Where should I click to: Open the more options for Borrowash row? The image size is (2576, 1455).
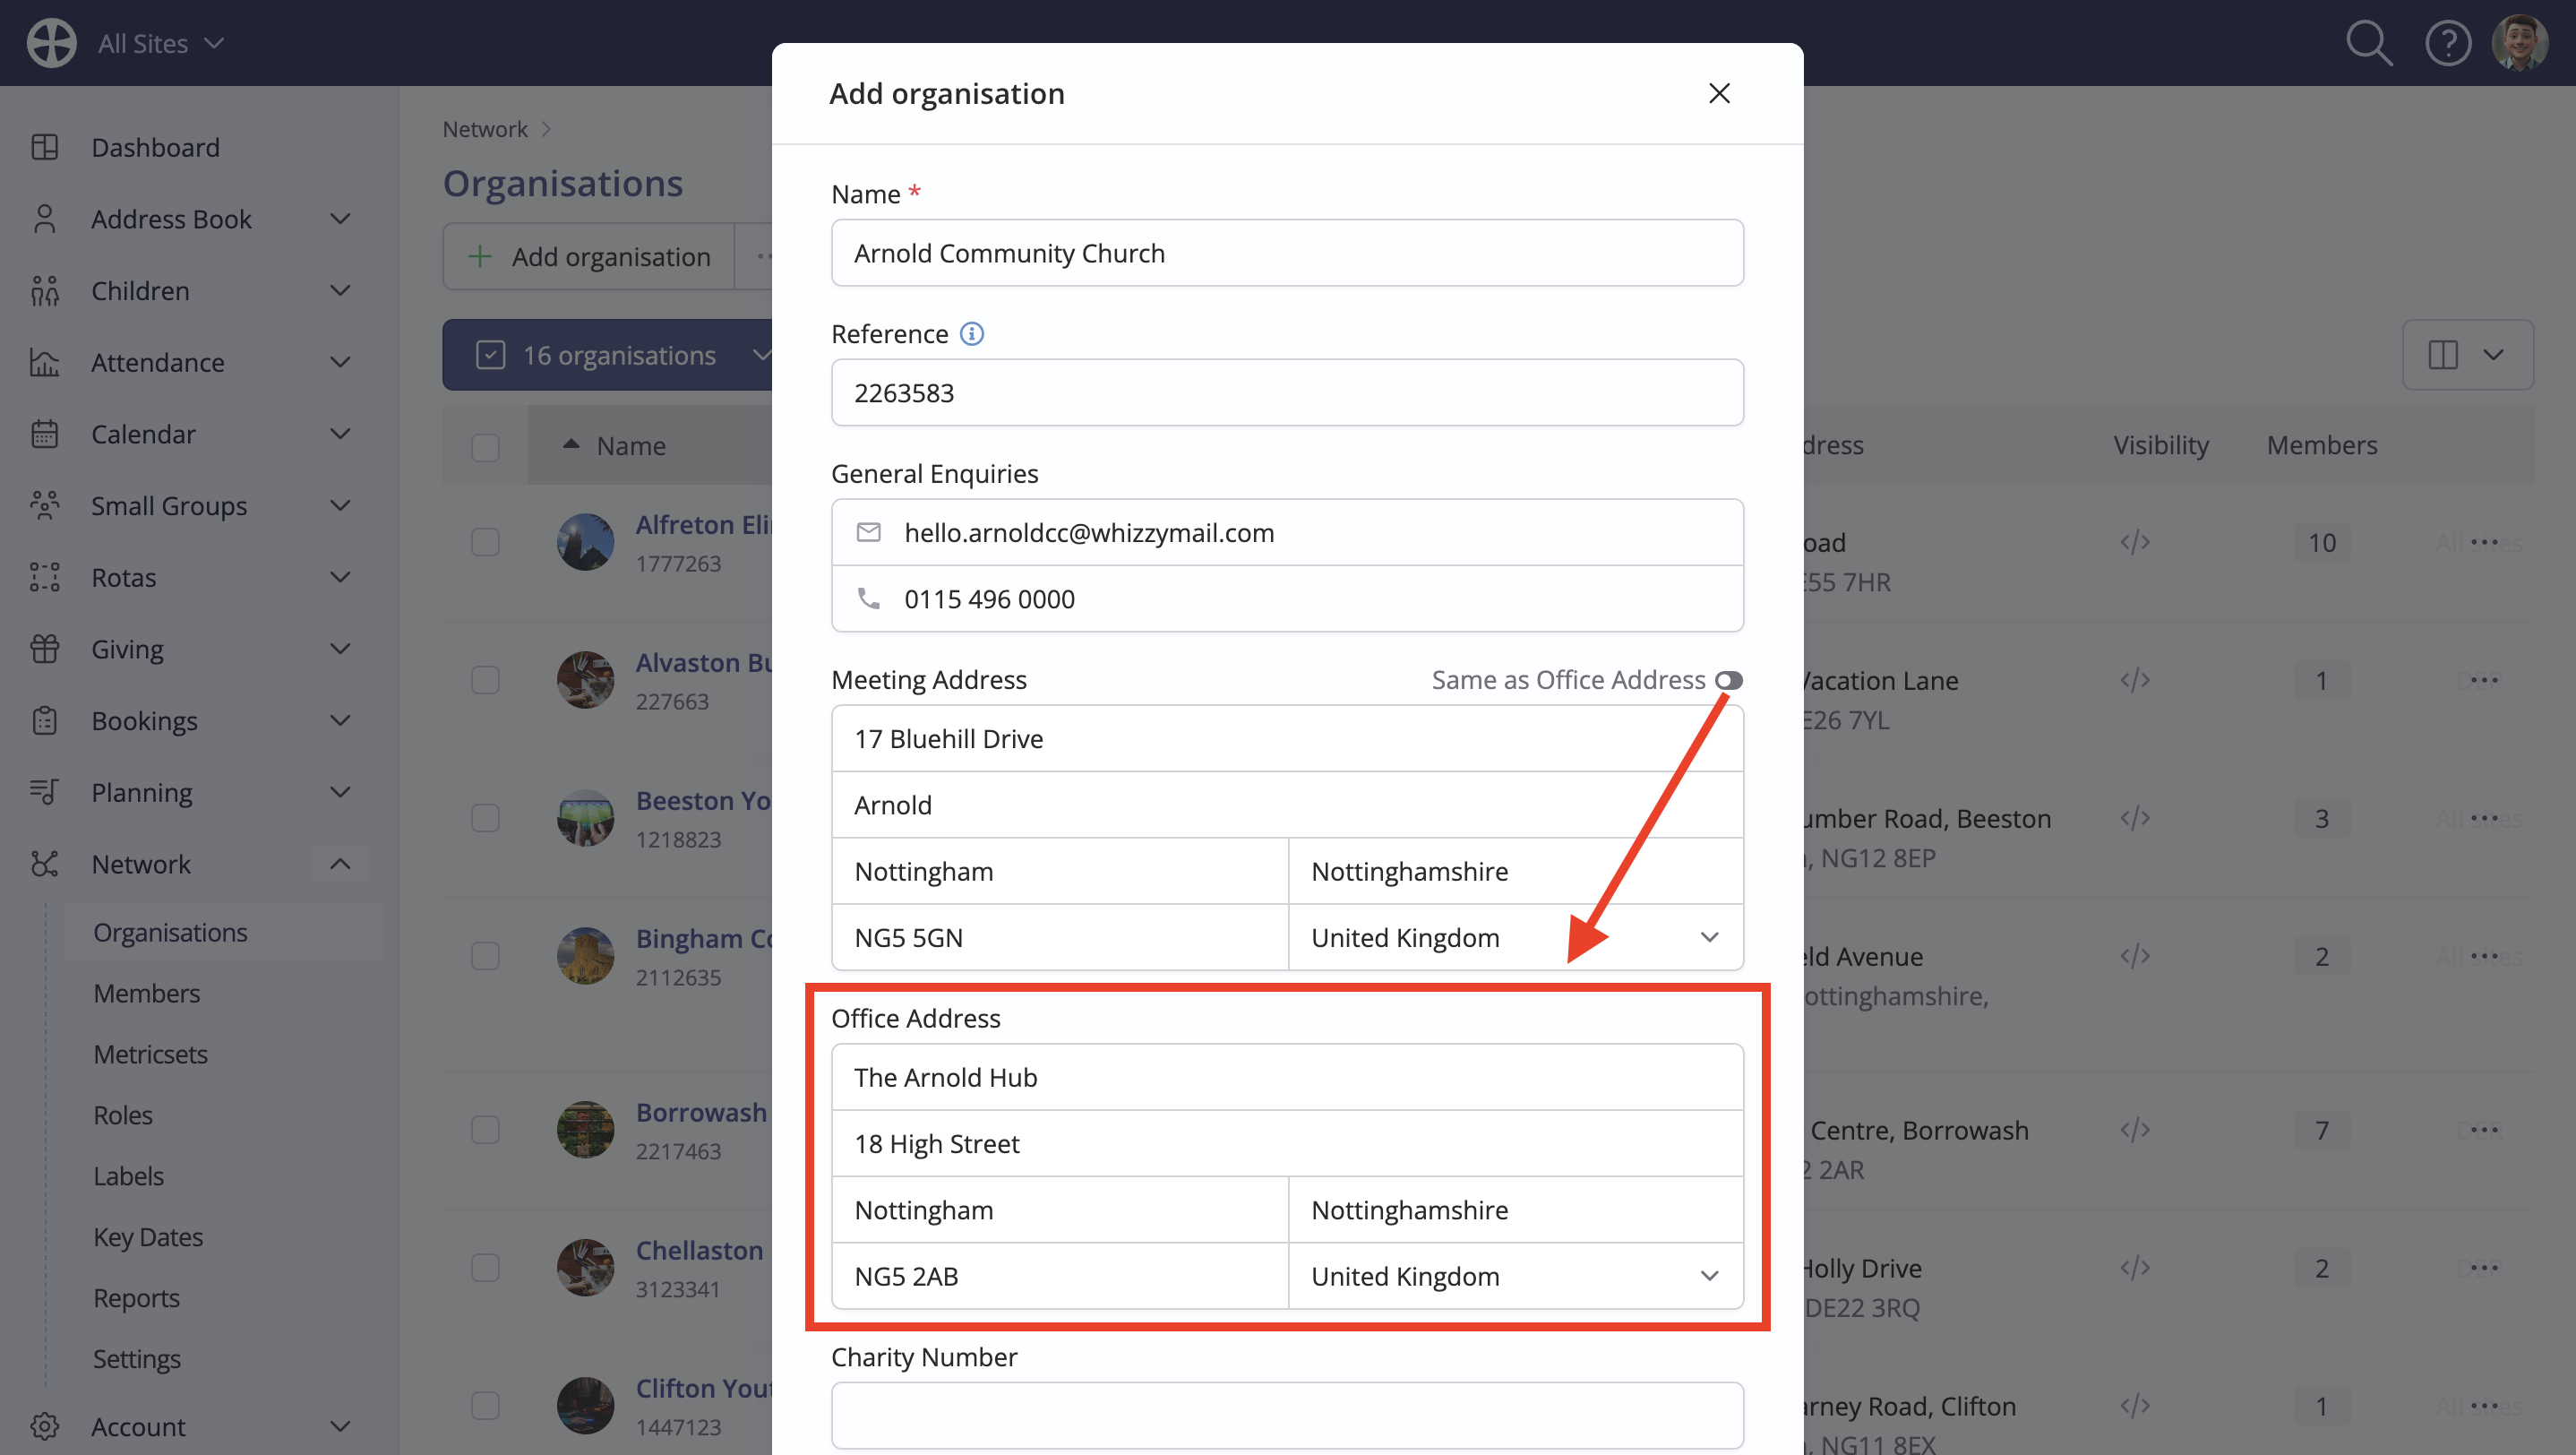tap(2484, 1130)
